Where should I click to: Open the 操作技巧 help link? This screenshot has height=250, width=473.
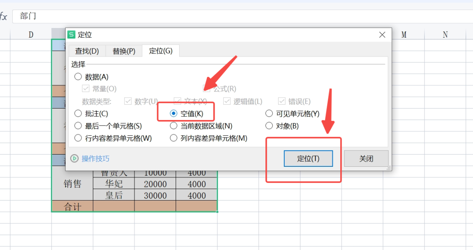pos(95,158)
